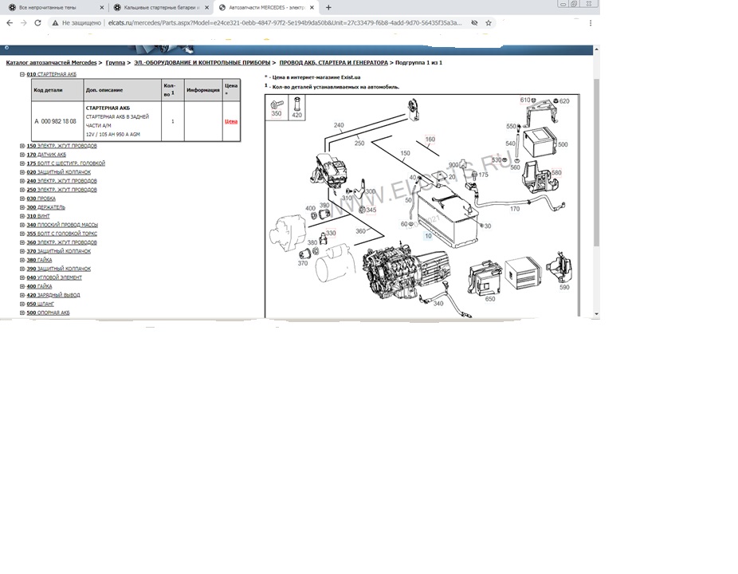
Task: Switch to 'Все непрочитанные темы' tab
Action: tap(48, 7)
